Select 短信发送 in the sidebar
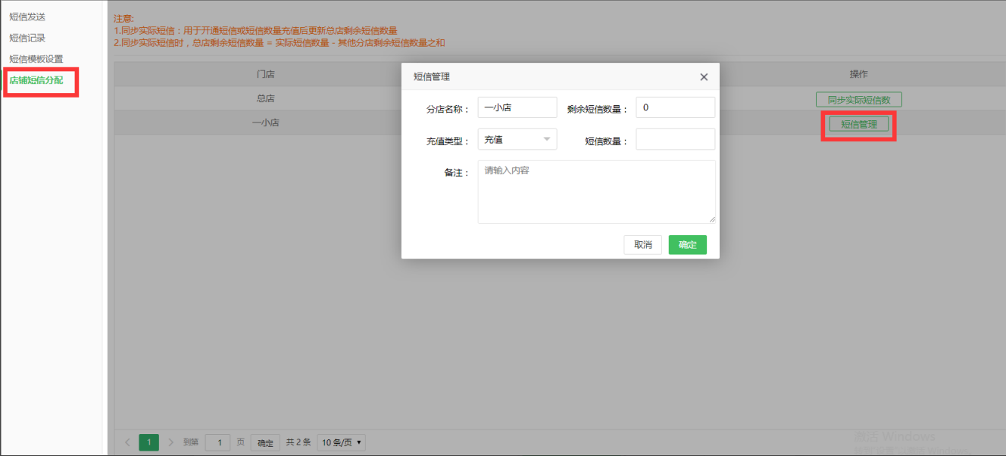Screen dimensions: 1006x456 [30, 15]
